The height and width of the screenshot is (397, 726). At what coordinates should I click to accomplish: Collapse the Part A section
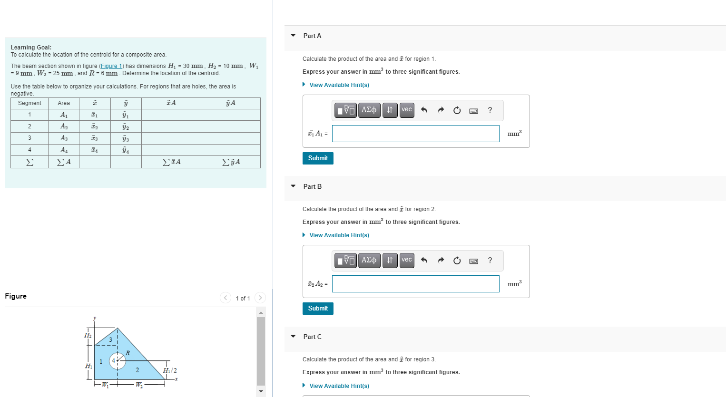[x=293, y=36]
